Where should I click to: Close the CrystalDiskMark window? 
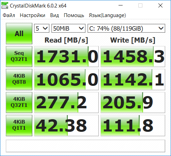(x=160, y=5)
